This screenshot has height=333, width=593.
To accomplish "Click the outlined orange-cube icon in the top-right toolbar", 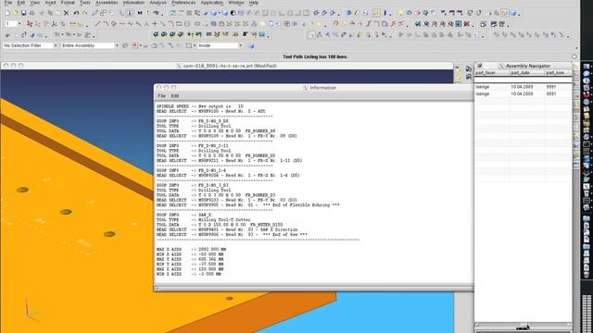I will (x=504, y=13).
